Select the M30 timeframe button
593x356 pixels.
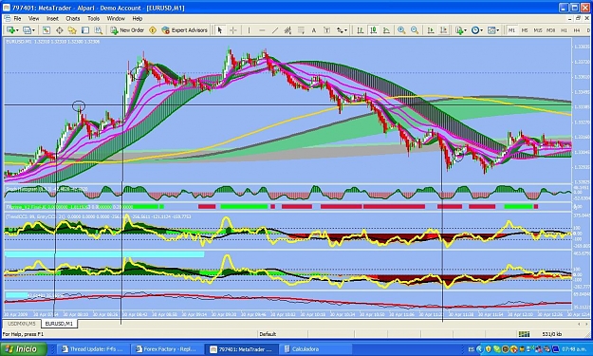tap(551, 30)
